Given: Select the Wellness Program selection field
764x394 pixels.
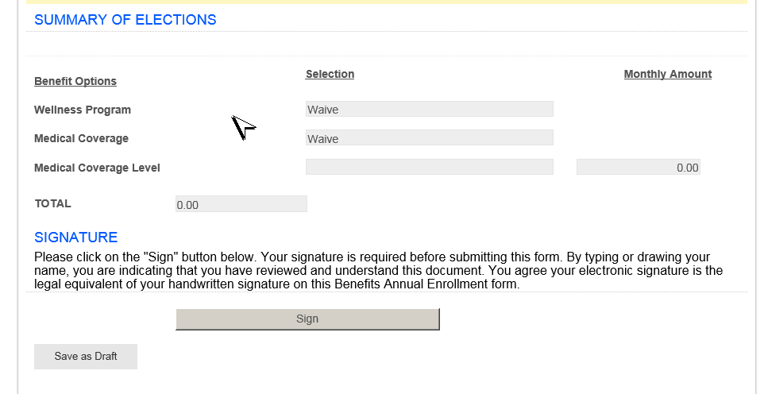Looking at the screenshot, I should pyautogui.click(x=430, y=109).
